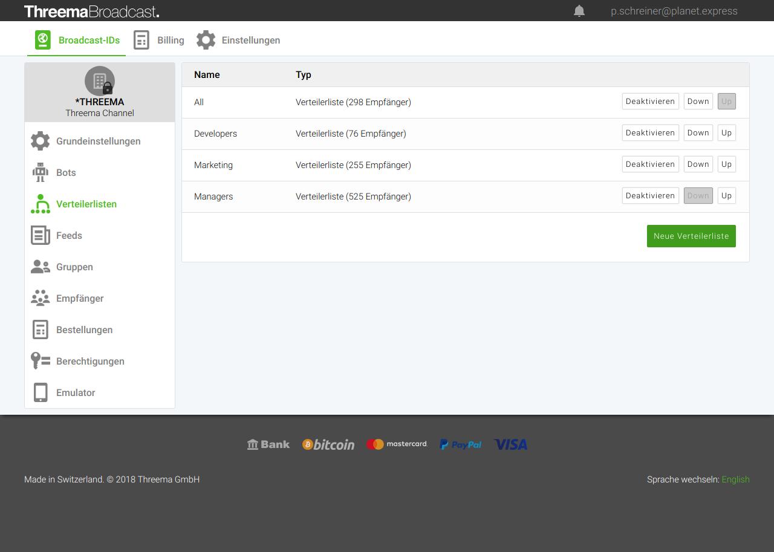Open Berechtigungen sidebar entry
The height and width of the screenshot is (552, 774).
100,361
